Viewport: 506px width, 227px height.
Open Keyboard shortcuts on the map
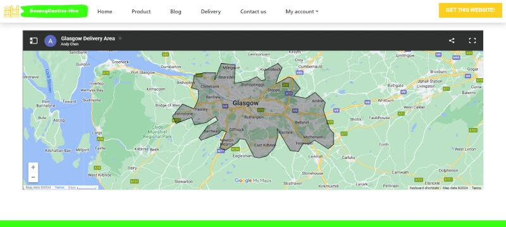click(x=424, y=188)
